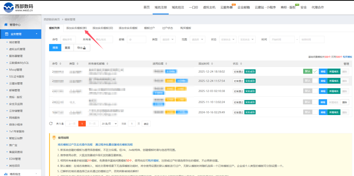Click the 域名抢注 chart icon in sidebar

[x=6, y=174]
